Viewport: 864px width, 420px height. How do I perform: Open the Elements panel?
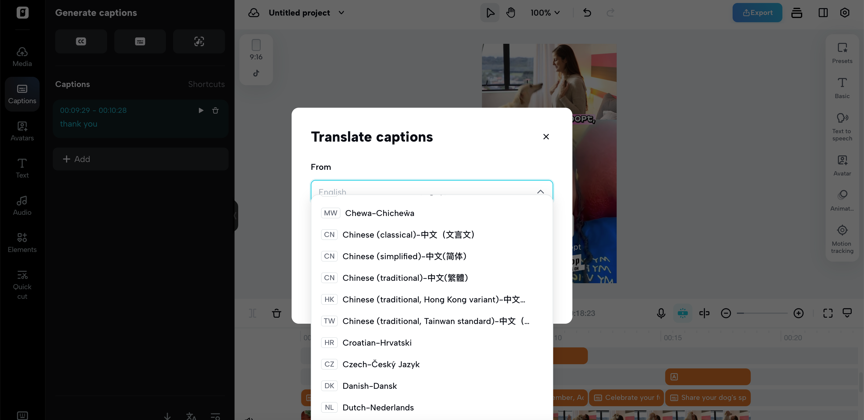[x=22, y=242]
